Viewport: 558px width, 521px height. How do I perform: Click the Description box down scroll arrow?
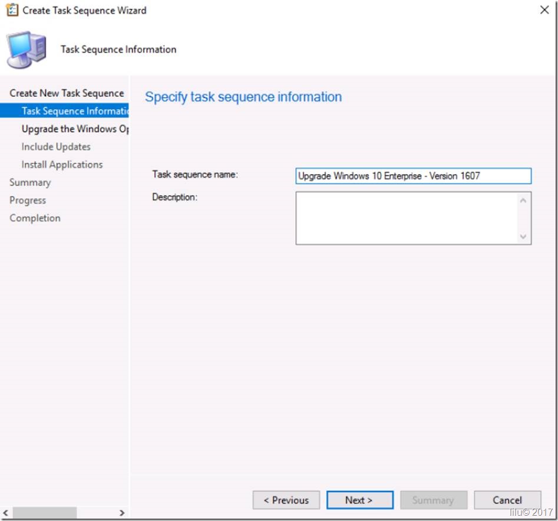point(523,236)
